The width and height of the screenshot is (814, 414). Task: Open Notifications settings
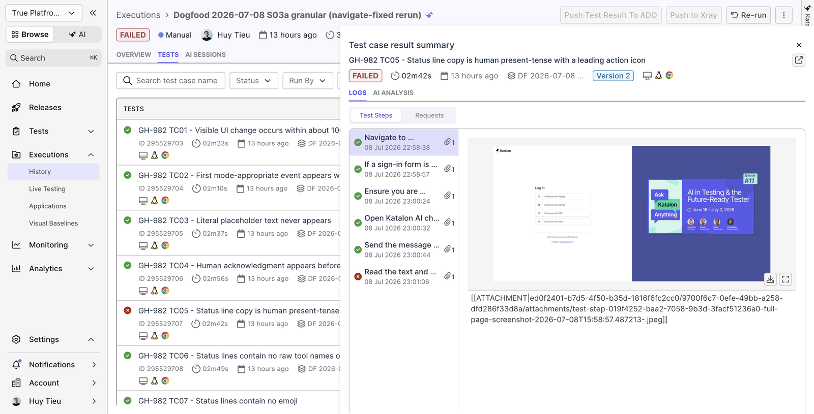pos(53,365)
